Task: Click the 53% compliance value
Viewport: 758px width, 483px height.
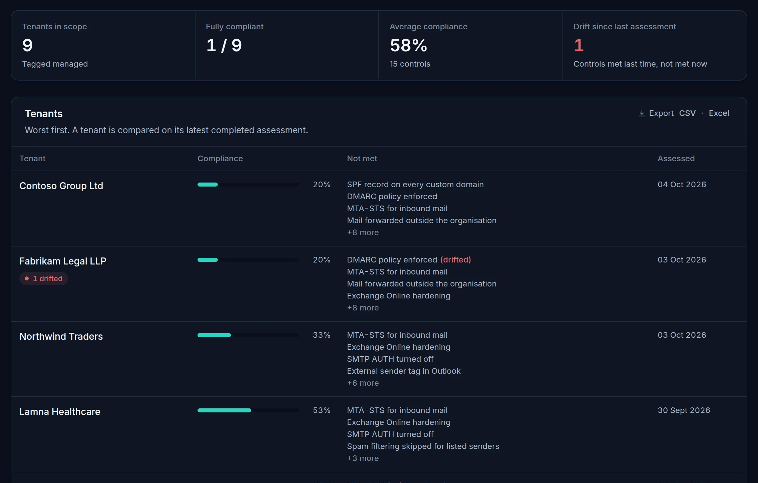Action: 321,410
